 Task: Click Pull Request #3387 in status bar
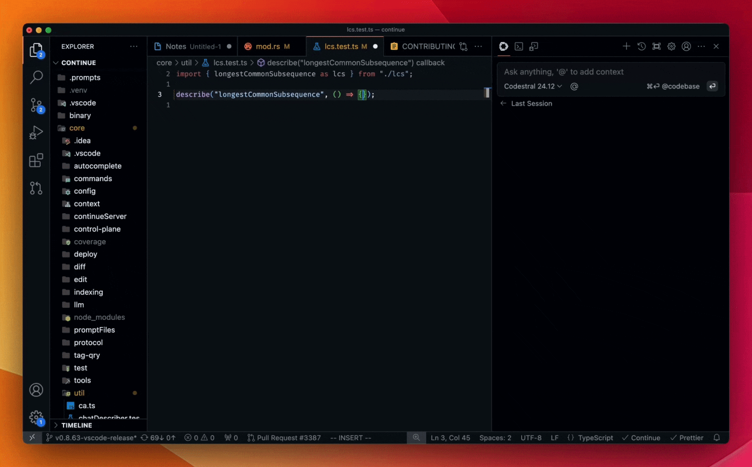[284, 438]
